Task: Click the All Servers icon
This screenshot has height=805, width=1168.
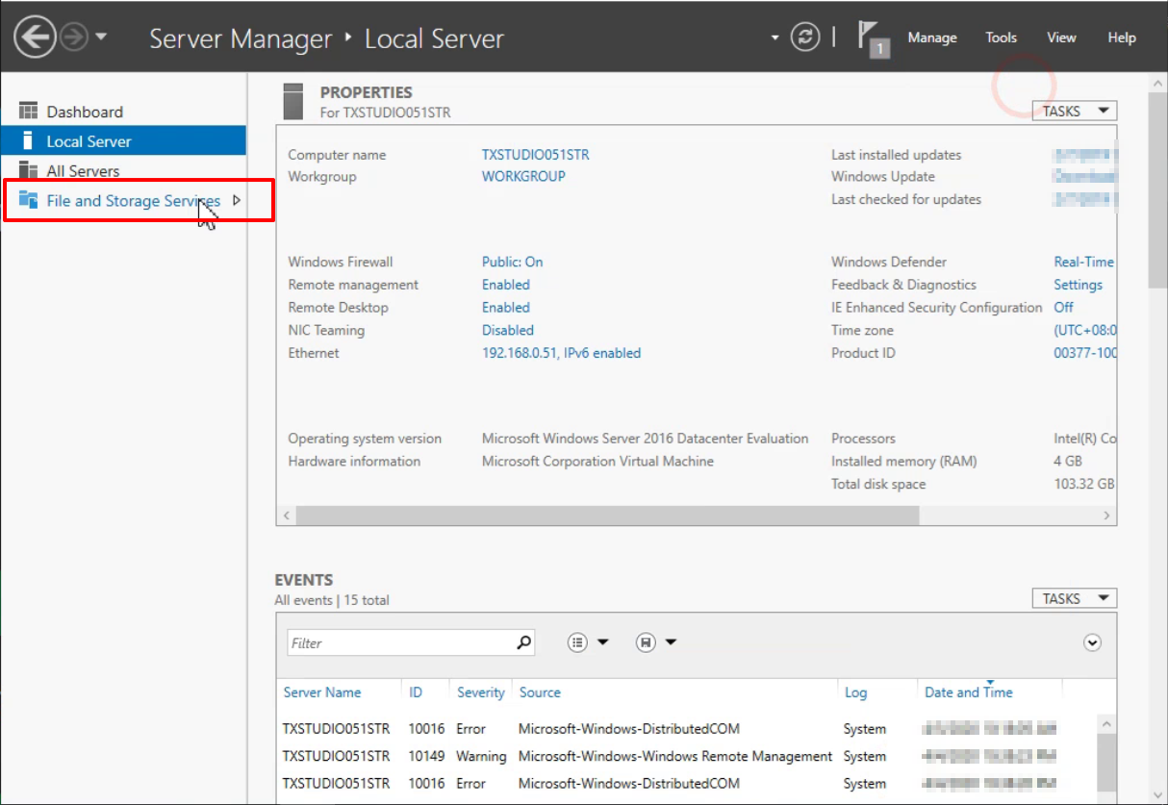Action: click(28, 171)
